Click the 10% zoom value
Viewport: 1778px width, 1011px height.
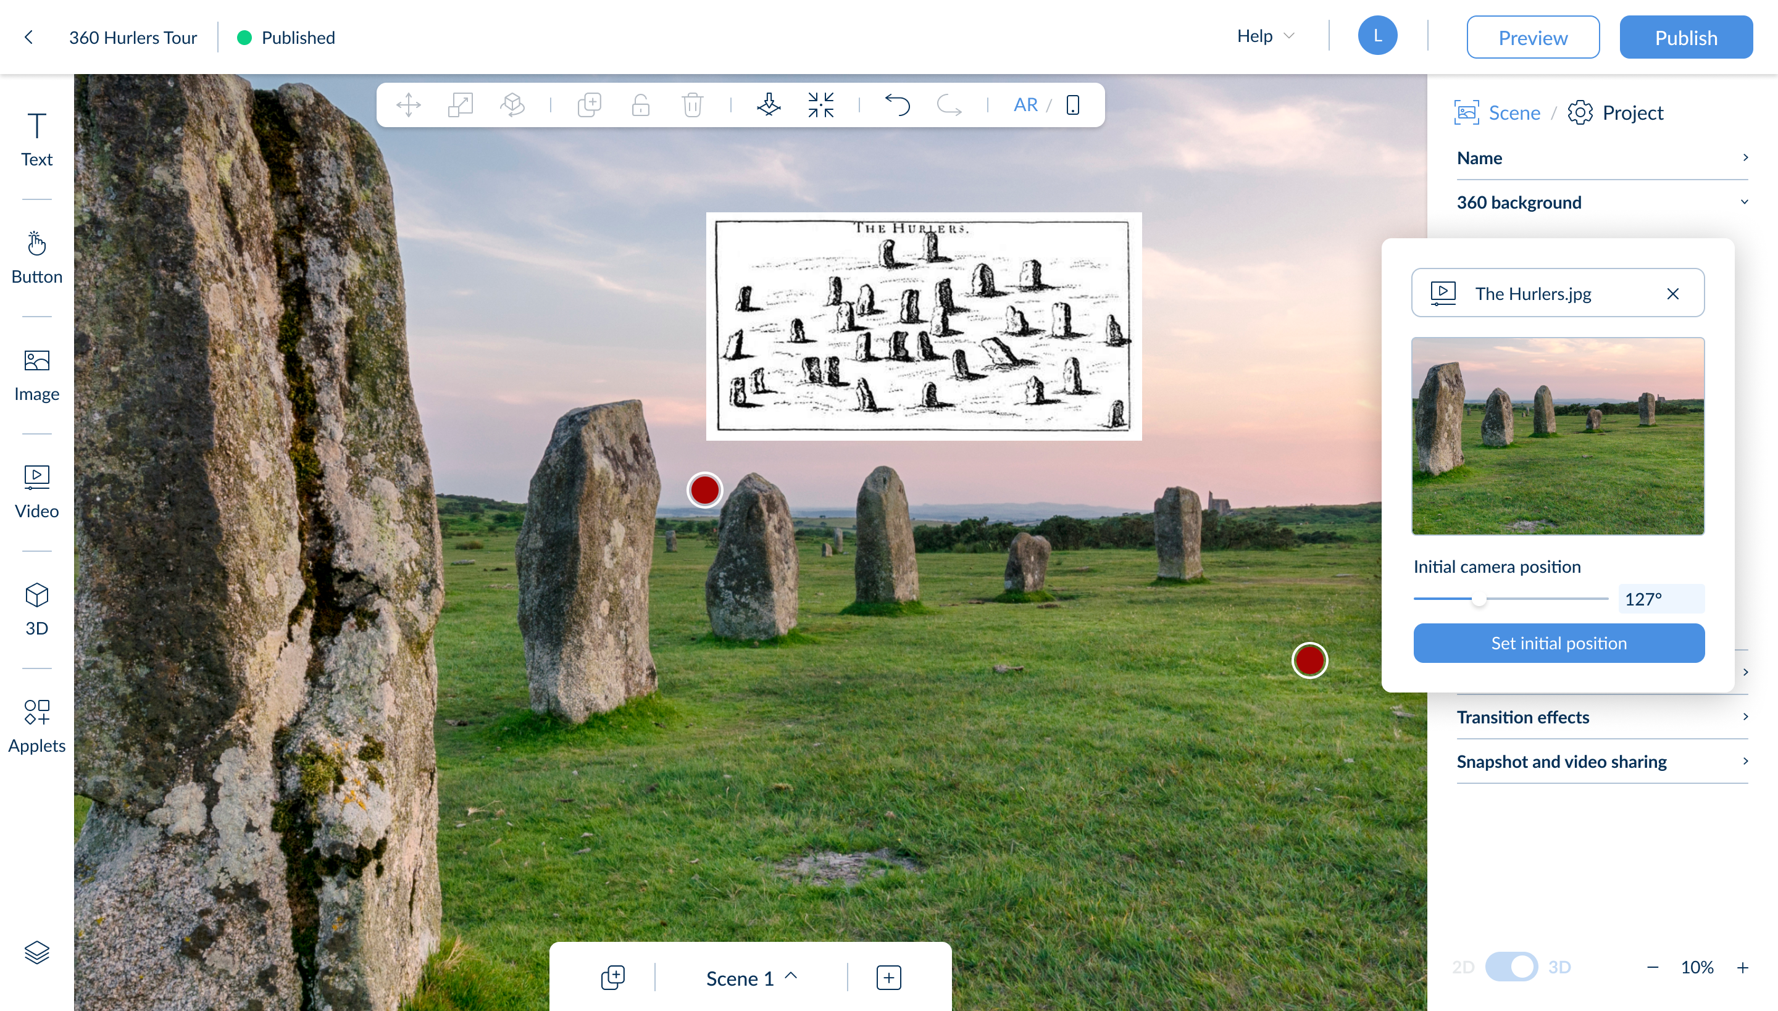[1697, 967]
